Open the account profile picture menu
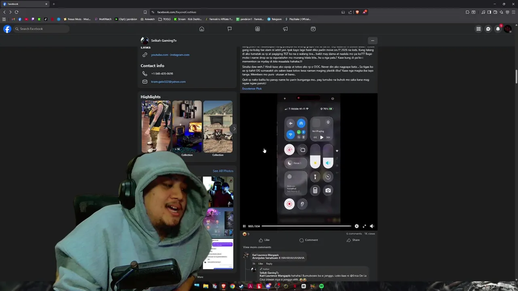Image resolution: width=518 pixels, height=291 pixels. (507, 29)
